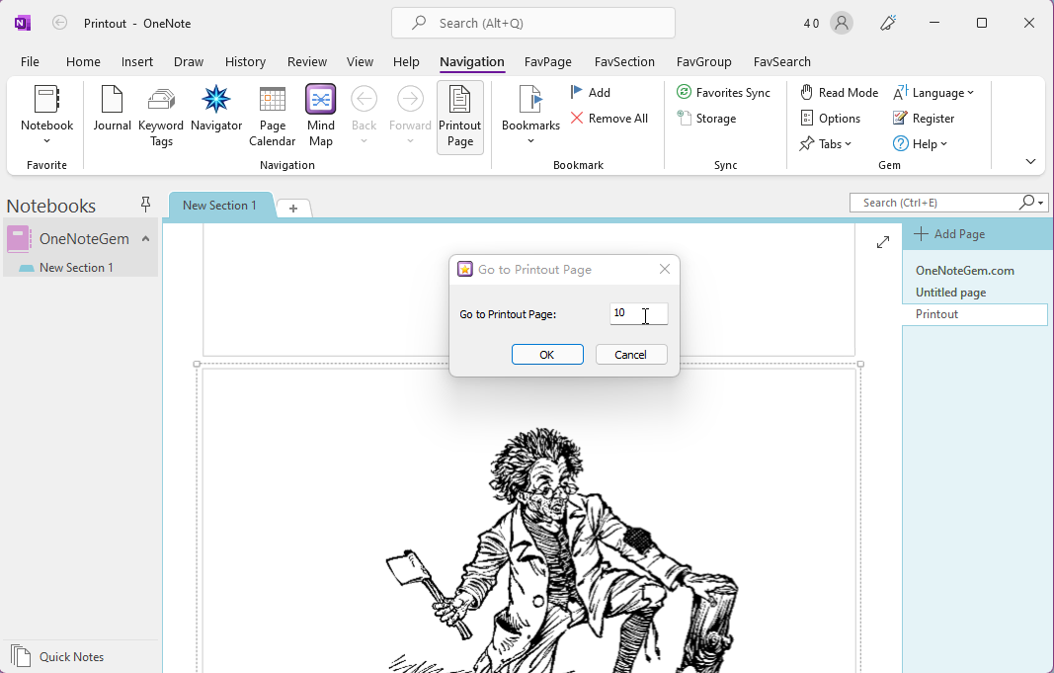The height and width of the screenshot is (673, 1054).
Task: Select the Printout page in list
Action: (974, 314)
